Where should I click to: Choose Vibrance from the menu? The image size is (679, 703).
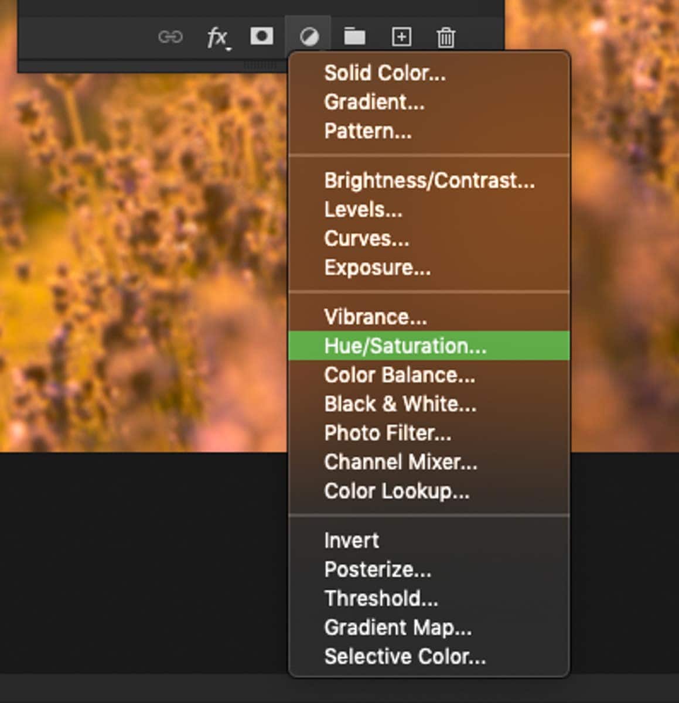click(x=429, y=317)
